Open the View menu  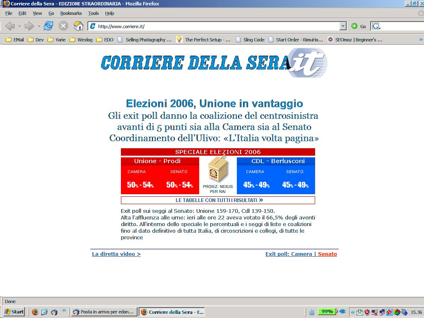point(37,13)
